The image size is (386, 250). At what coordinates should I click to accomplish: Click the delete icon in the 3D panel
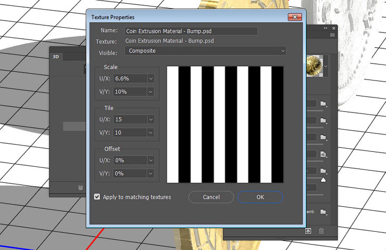[x=80, y=188]
